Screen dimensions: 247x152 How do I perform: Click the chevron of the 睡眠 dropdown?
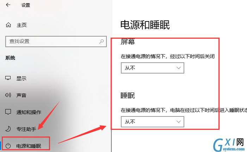179,122
